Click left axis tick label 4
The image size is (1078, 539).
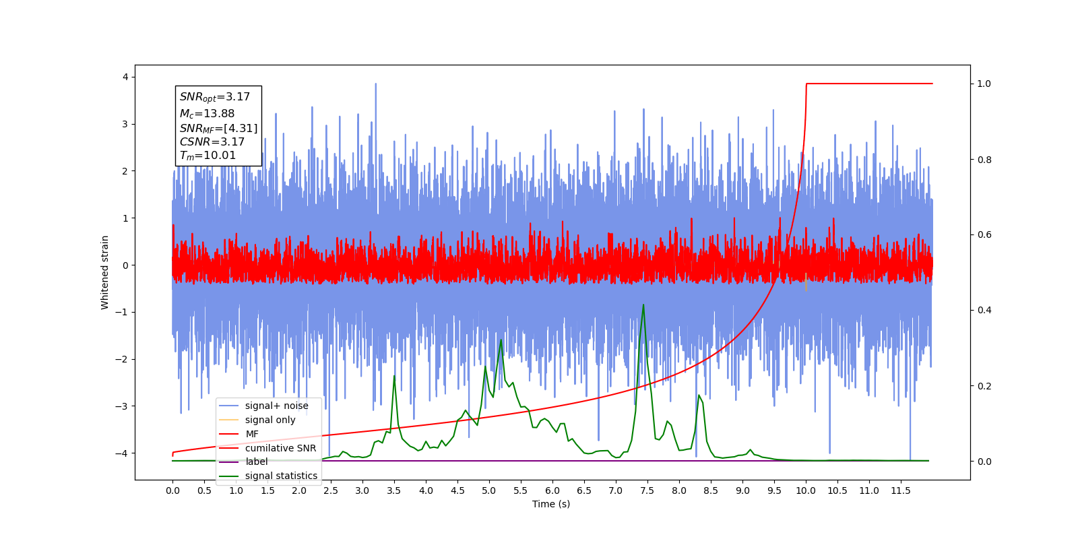125,77
